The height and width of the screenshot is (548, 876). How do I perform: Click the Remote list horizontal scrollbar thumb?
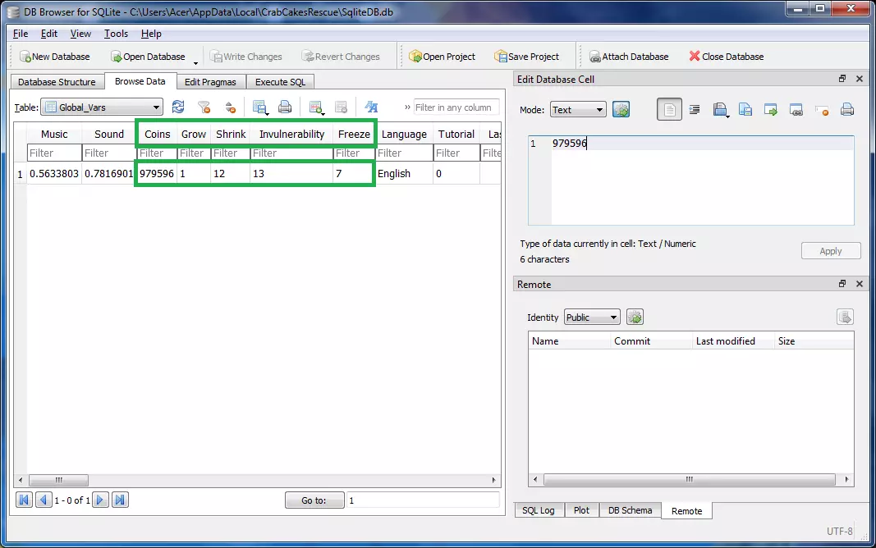coord(690,479)
